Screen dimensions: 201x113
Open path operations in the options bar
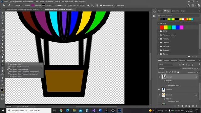pos(88,6)
